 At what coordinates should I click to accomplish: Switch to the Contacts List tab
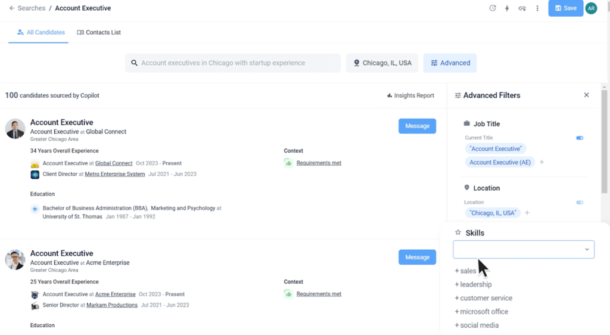pos(99,32)
